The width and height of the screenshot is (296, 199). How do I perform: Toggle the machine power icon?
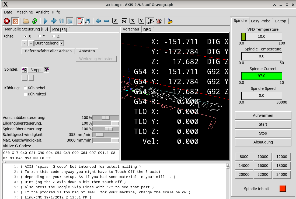(x=15, y=21)
